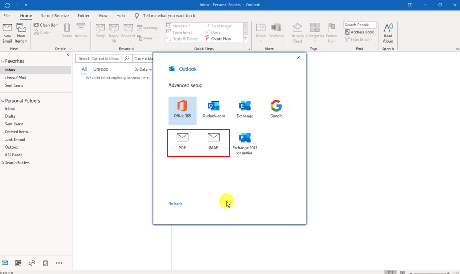Select Office 365 account type
The height and width of the screenshot is (274, 460).
(x=182, y=110)
